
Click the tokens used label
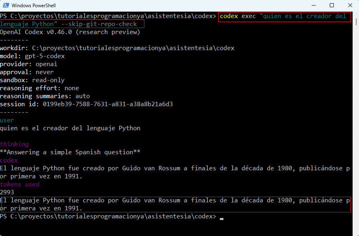20,184
